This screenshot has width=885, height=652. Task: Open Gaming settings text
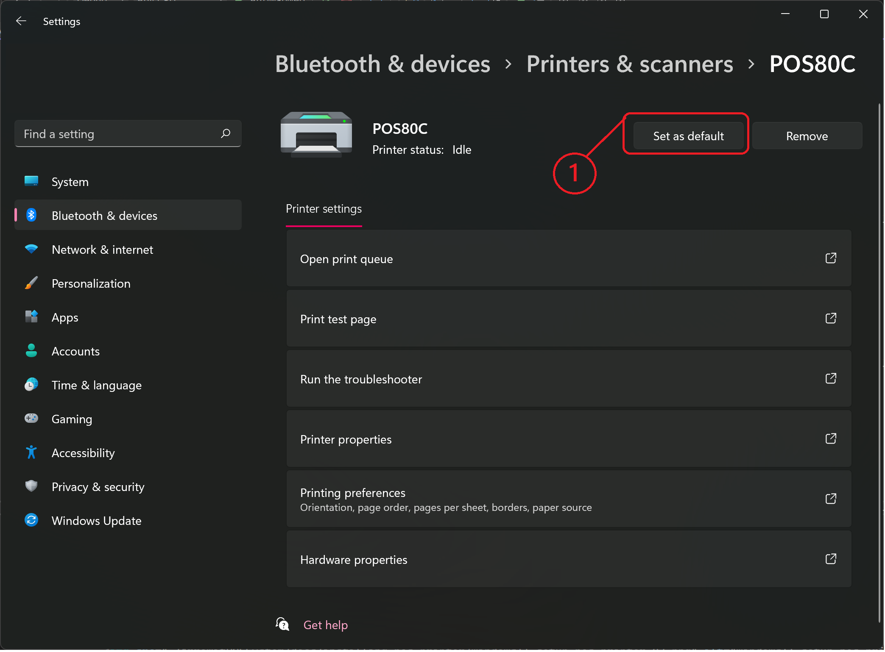point(72,419)
